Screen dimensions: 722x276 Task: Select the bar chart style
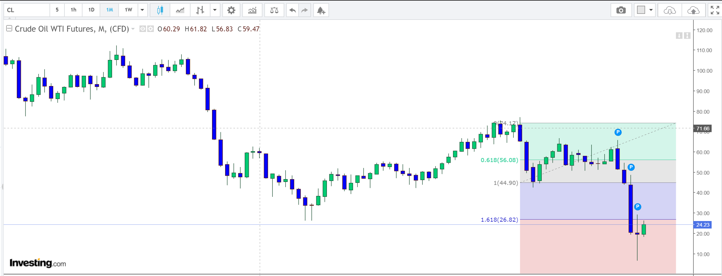(200, 10)
